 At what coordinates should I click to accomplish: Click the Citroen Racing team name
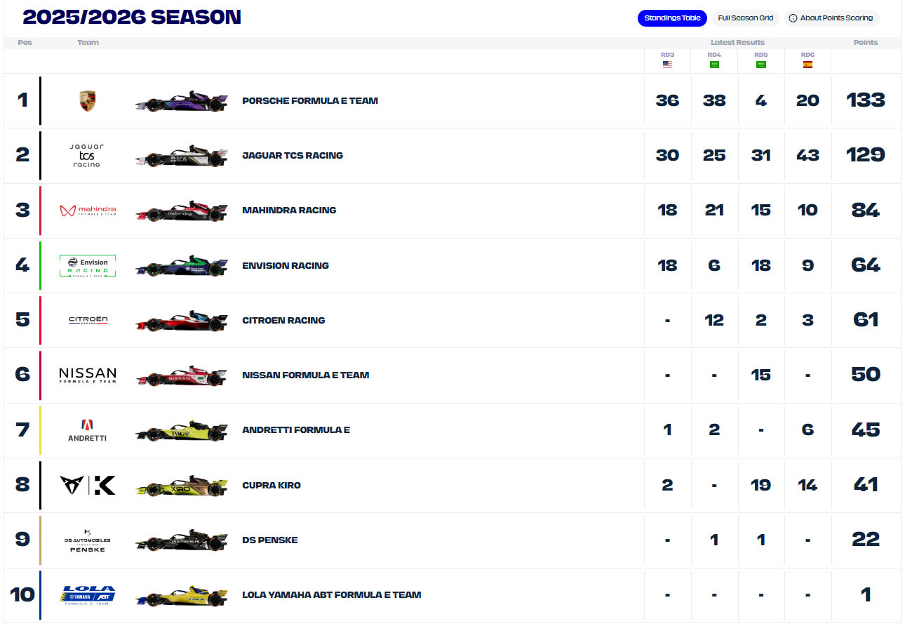click(283, 320)
